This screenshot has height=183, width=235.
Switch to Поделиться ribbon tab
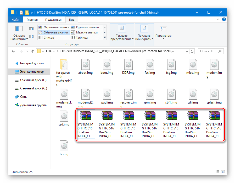(53, 20)
